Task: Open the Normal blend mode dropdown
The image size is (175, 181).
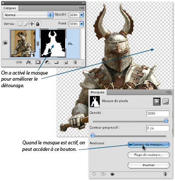Action: [28, 15]
